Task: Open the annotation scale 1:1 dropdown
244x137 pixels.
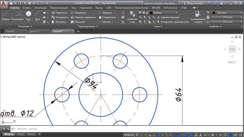Action: tap(206, 135)
